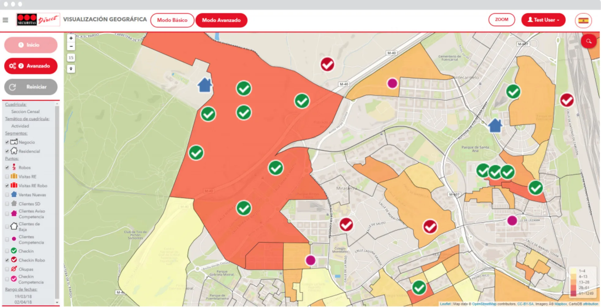Switch to Modo Básico

[172, 20]
